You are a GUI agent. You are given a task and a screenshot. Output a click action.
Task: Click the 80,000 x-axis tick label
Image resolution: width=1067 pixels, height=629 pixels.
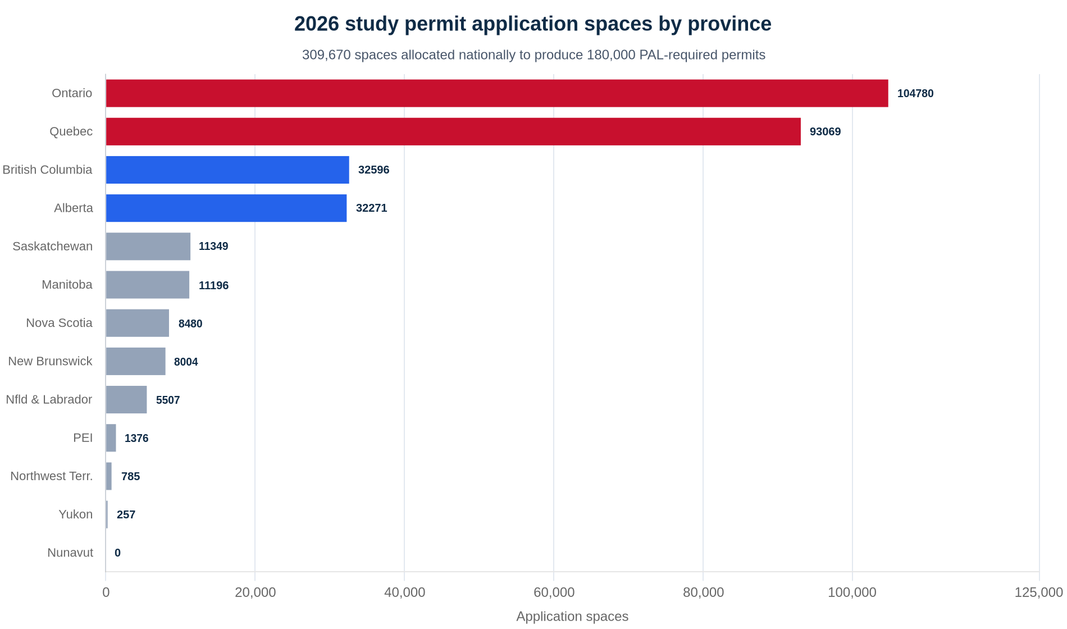[703, 592]
